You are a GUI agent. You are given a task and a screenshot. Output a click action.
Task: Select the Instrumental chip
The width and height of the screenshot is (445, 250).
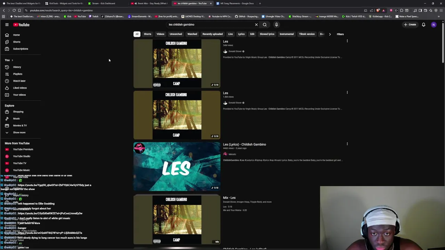[x=286, y=34]
